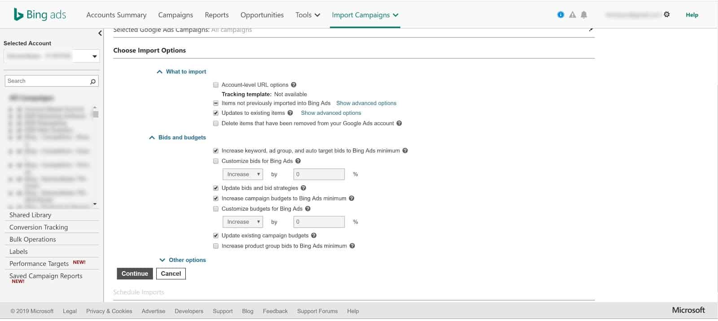The image size is (718, 321).
Task: Show help for Updates to existing items
Action: 290,113
